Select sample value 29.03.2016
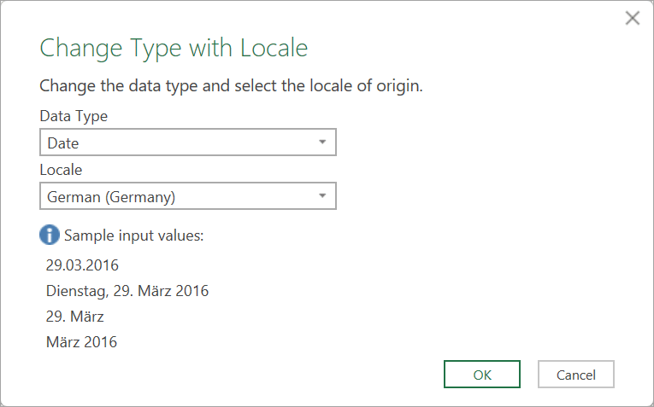Image resolution: width=654 pixels, height=407 pixels. 82,265
